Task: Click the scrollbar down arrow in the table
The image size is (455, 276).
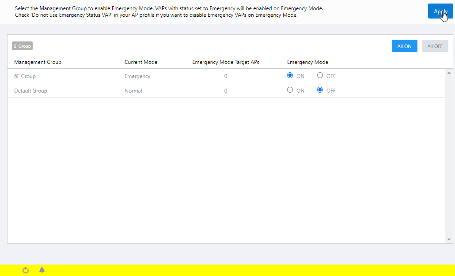Action: [449, 239]
